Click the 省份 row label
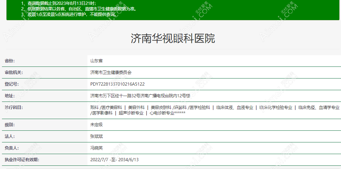This screenshot has height=169, width=341. [9, 61]
